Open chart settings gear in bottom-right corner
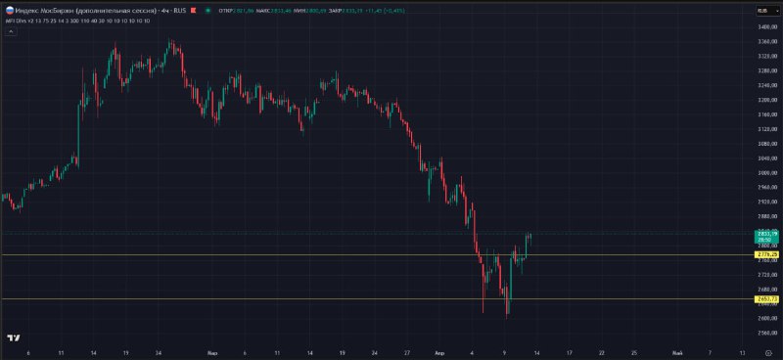Viewport: 783px width, 360px height. (768, 352)
